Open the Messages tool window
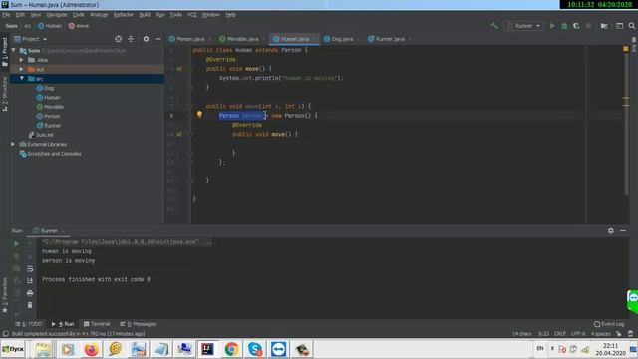638x359 pixels. tap(138, 324)
